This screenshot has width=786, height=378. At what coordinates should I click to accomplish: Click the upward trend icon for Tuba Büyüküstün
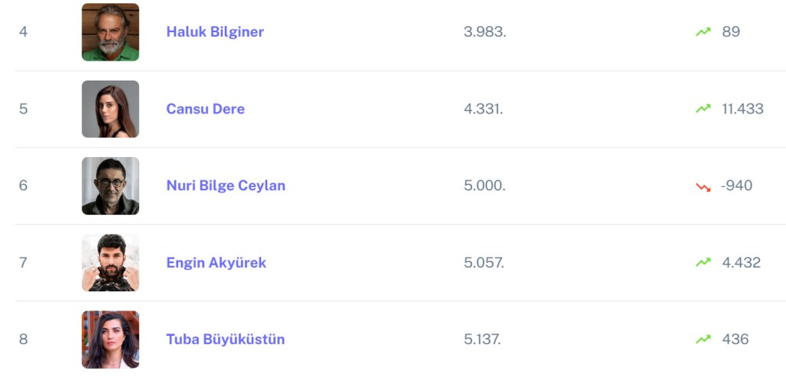[703, 339]
